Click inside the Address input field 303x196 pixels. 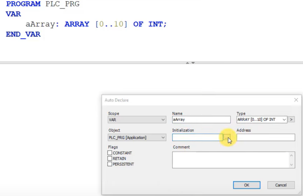tap(265, 137)
